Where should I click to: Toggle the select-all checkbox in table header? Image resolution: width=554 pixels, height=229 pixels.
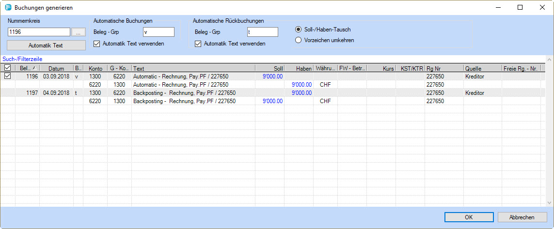tap(7, 68)
